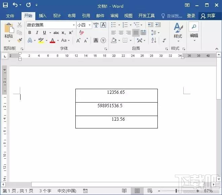Switch to the 邮件 tab
This screenshot has height=195, width=222.
(100, 16)
